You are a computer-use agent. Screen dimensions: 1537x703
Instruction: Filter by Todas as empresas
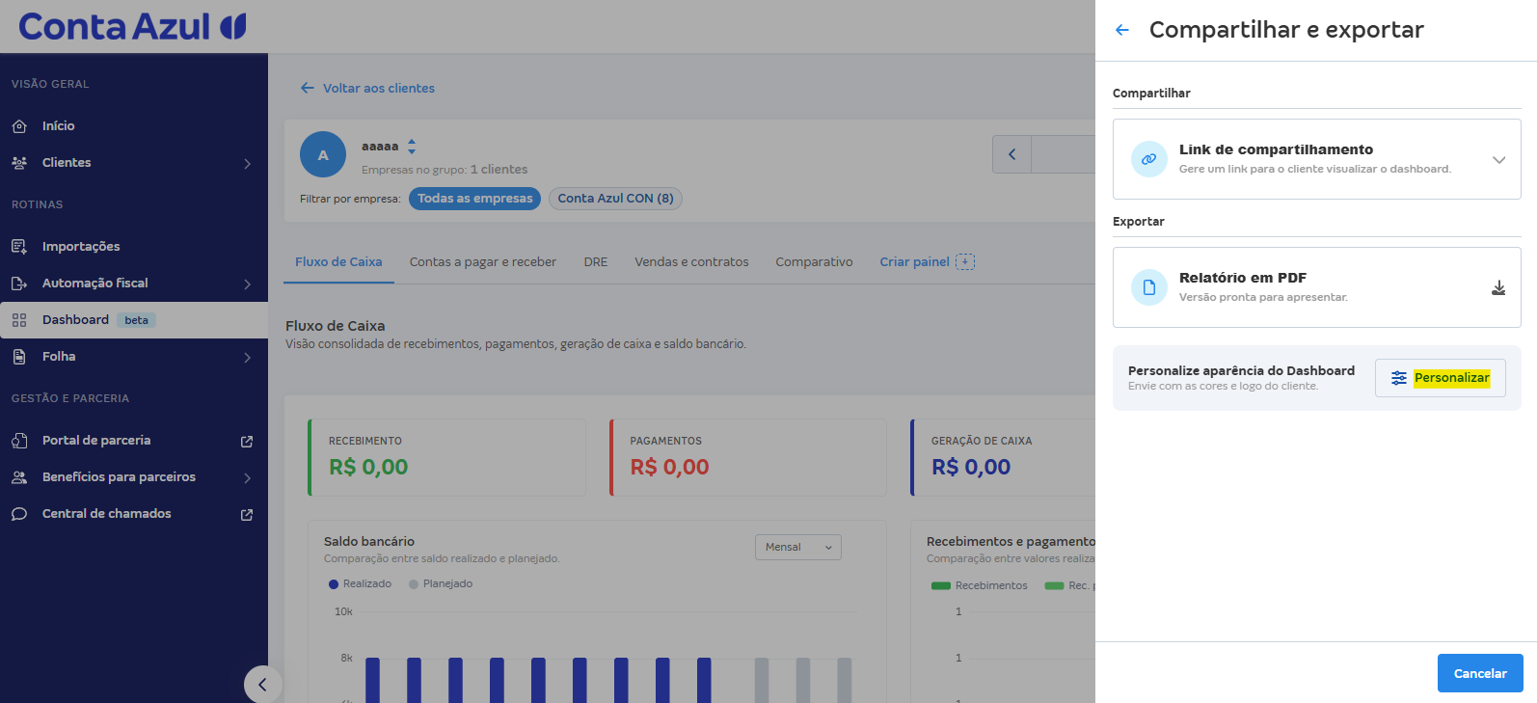(x=474, y=199)
